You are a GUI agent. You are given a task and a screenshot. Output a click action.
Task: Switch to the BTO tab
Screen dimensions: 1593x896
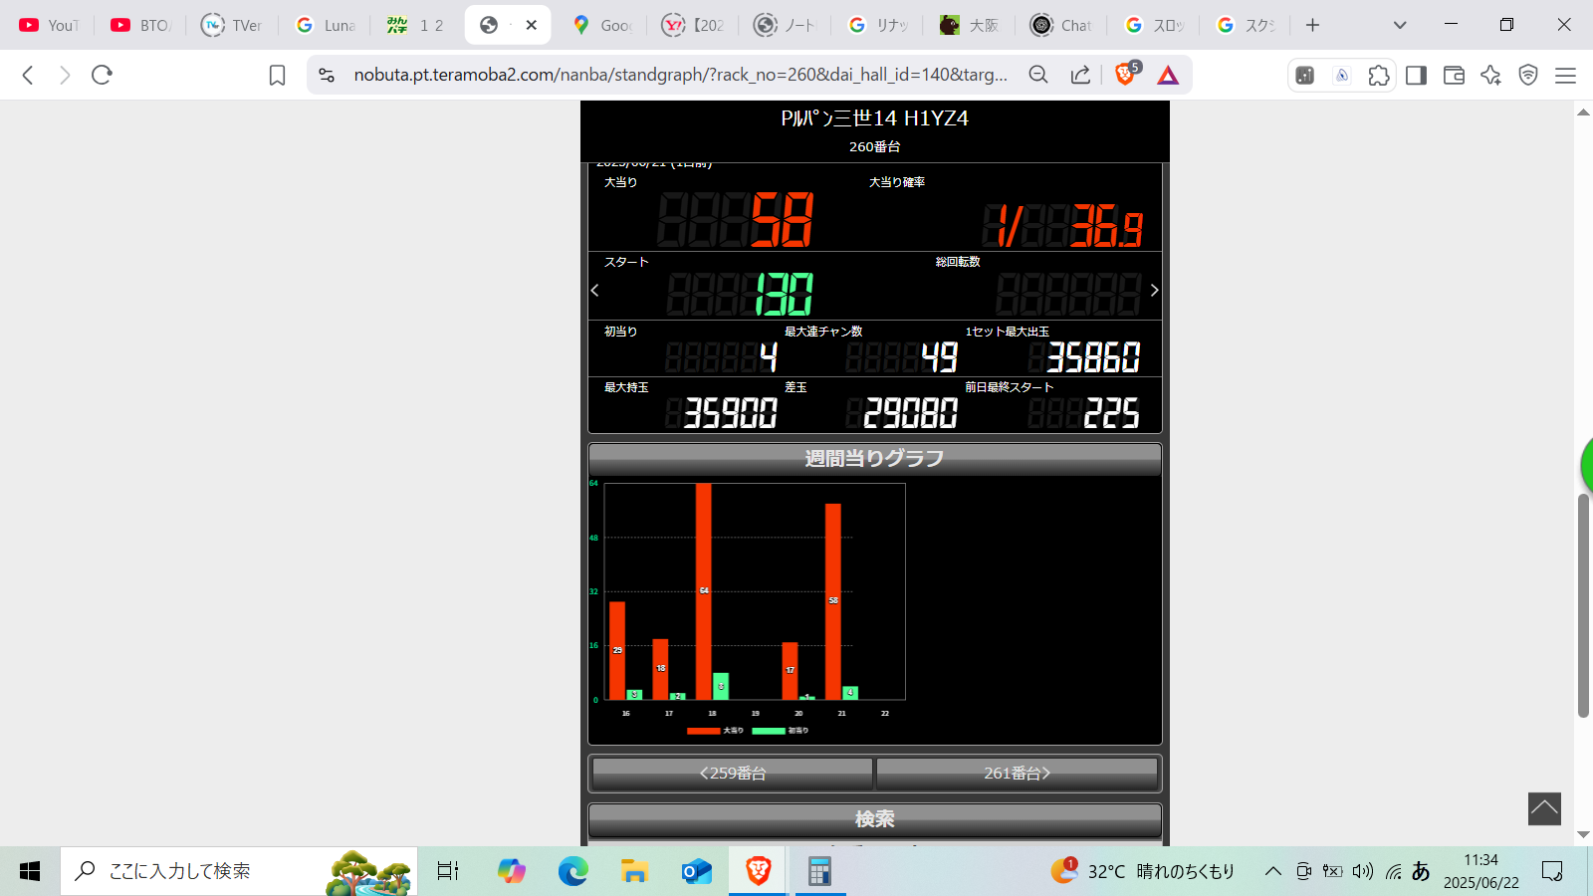[140, 25]
